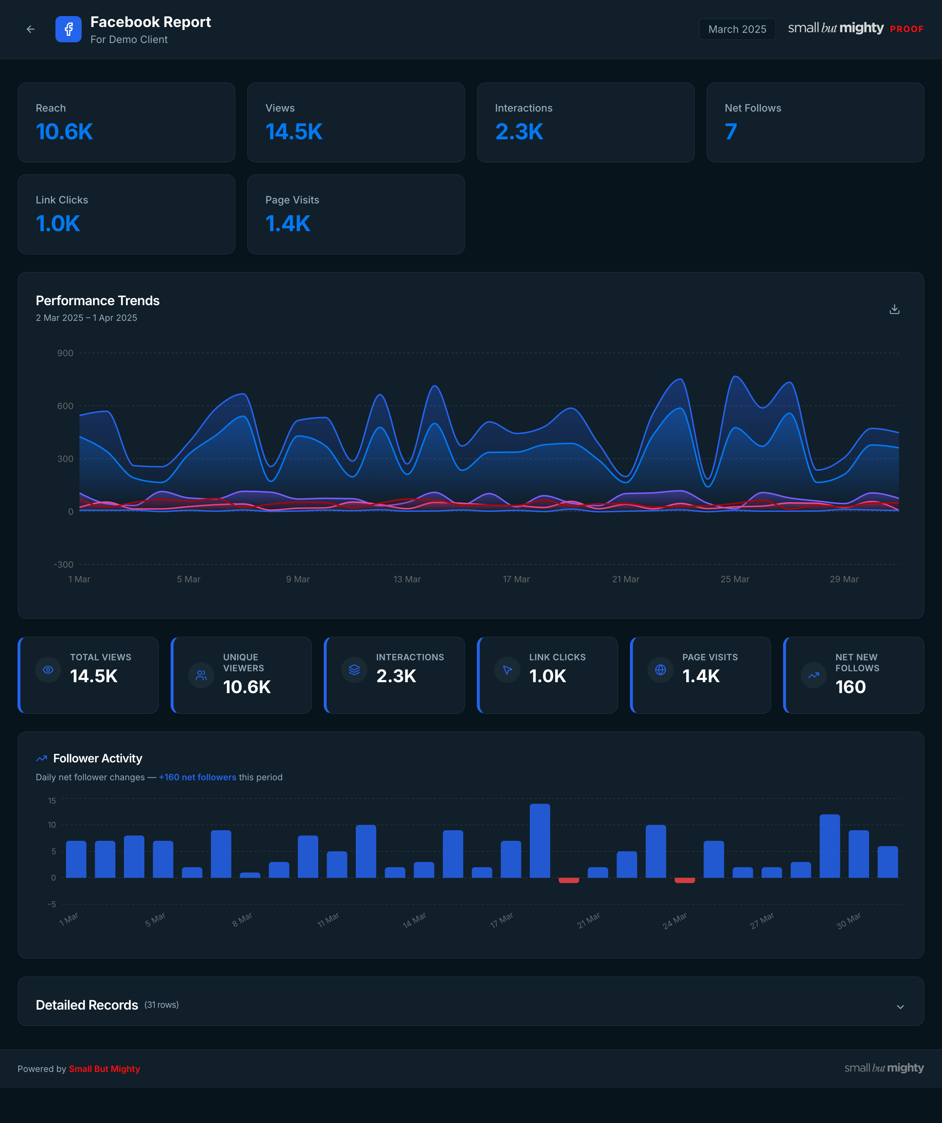Select the top Link Clicks 1.0K card
The image size is (942, 1123).
[x=126, y=214]
